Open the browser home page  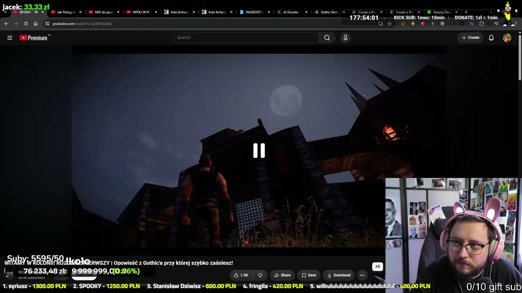coord(35,24)
